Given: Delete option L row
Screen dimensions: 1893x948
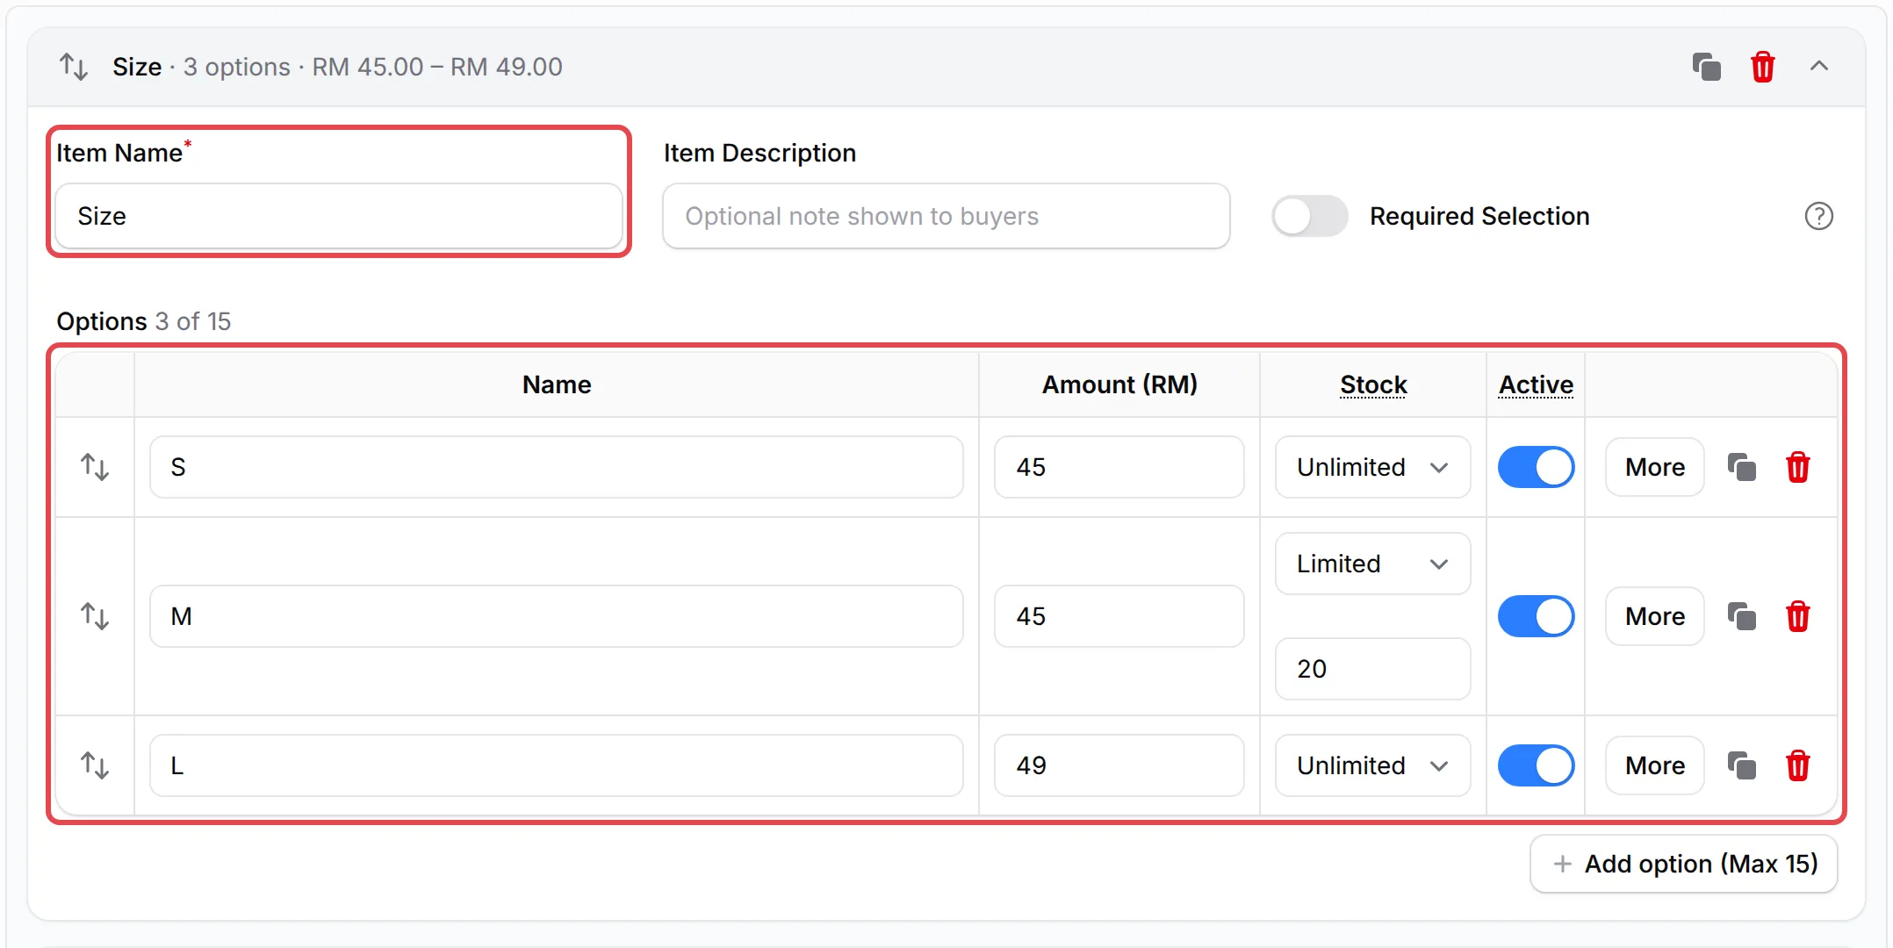Looking at the screenshot, I should pyautogui.click(x=1798, y=765).
